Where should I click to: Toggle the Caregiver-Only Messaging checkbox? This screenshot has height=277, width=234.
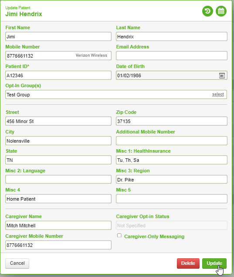119,236
